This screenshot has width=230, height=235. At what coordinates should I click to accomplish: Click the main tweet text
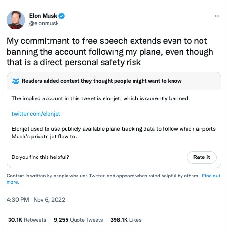[110, 51]
